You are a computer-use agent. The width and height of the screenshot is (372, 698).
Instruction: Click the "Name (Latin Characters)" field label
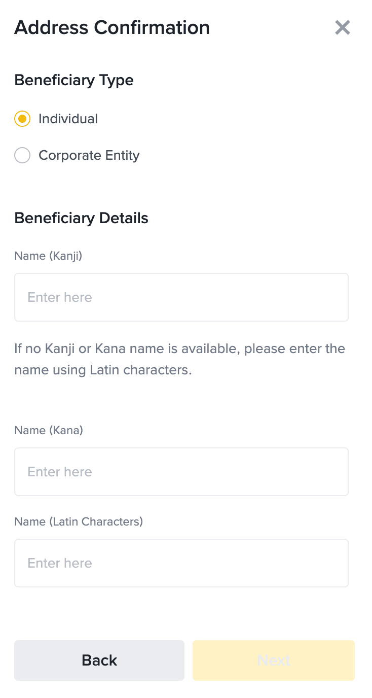(79, 521)
